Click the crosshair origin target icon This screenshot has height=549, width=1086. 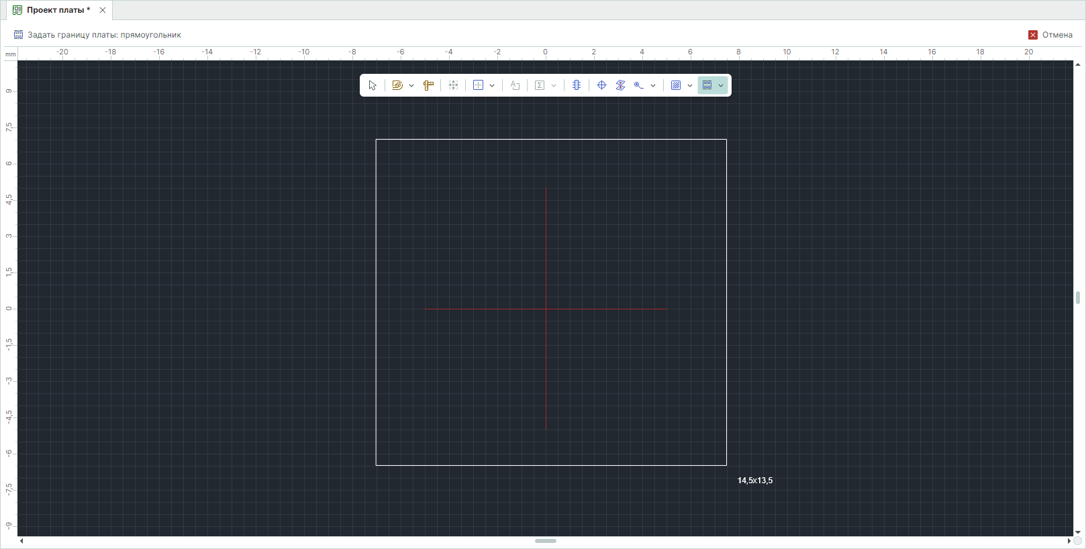[x=601, y=85]
